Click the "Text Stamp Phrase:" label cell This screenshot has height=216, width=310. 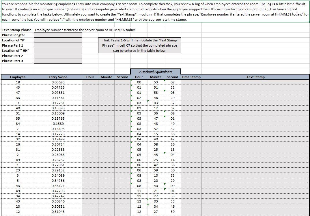coord(17,30)
